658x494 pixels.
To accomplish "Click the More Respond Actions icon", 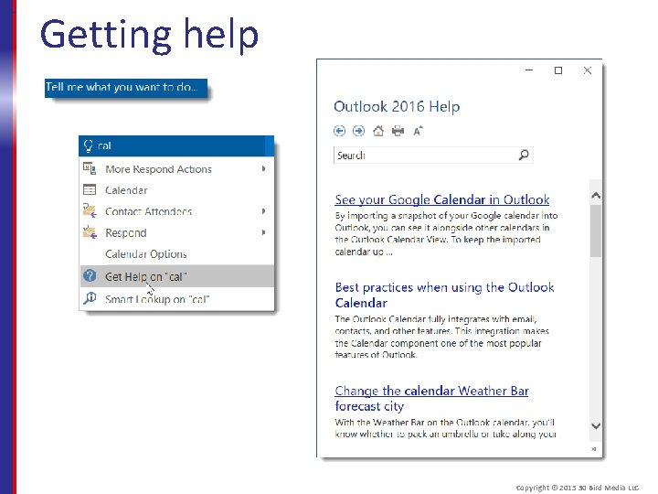I will [x=90, y=169].
